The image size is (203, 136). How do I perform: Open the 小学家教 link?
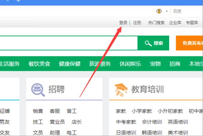pos(142,111)
